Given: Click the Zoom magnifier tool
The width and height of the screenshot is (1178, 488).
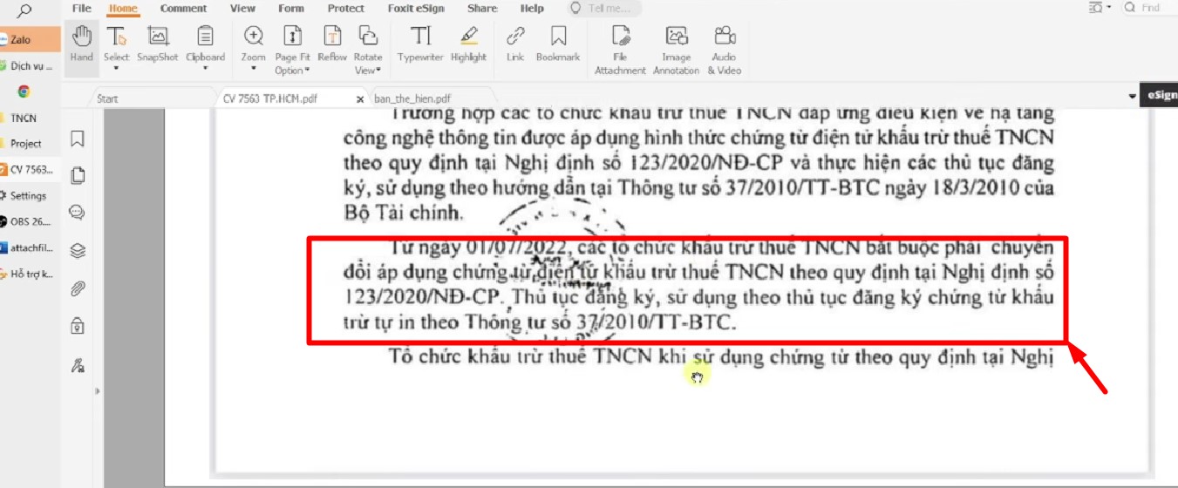Looking at the screenshot, I should coord(253,42).
